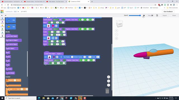Redo the action with the right arrow
The width and height of the screenshot is (179, 100).
click(x=6, y=16)
